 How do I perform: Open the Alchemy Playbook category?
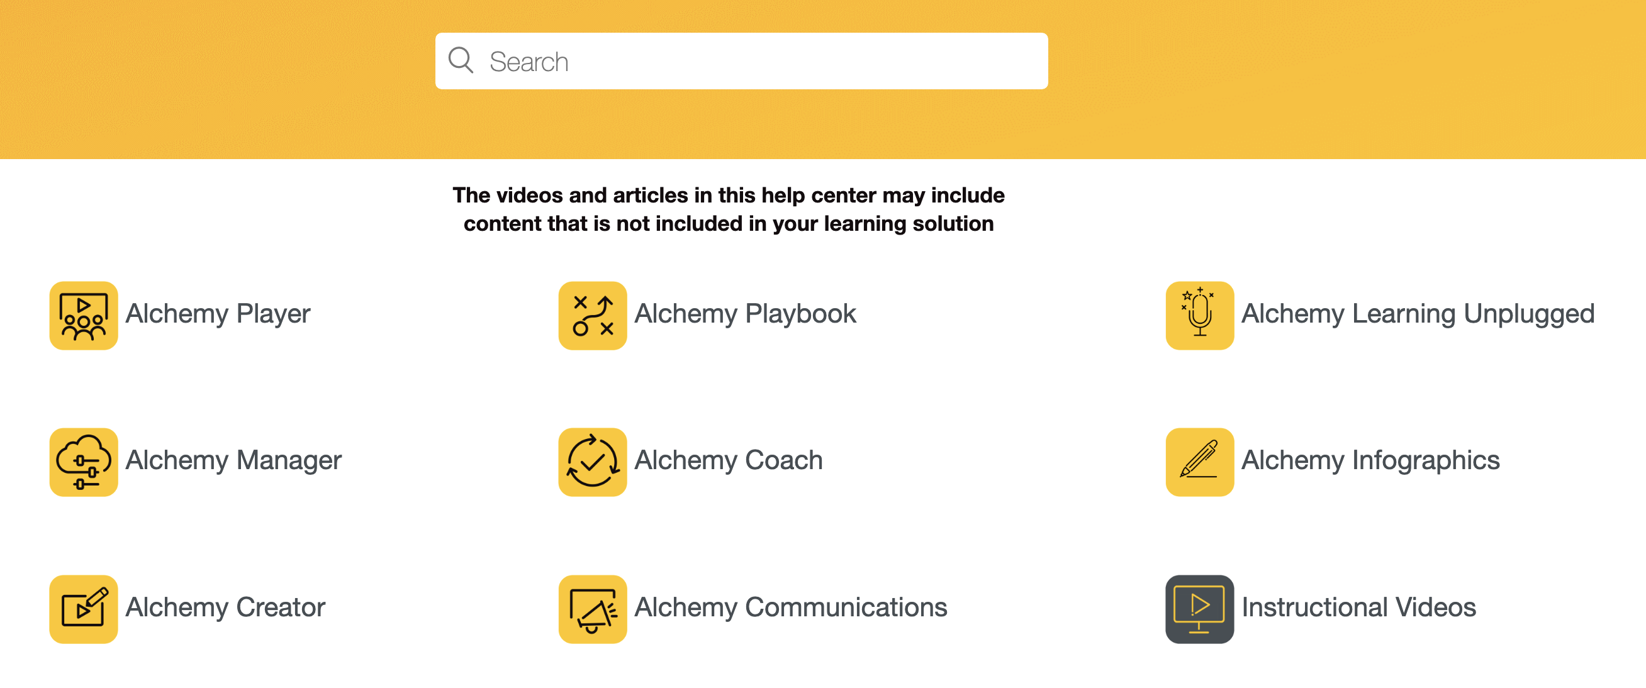click(x=744, y=314)
